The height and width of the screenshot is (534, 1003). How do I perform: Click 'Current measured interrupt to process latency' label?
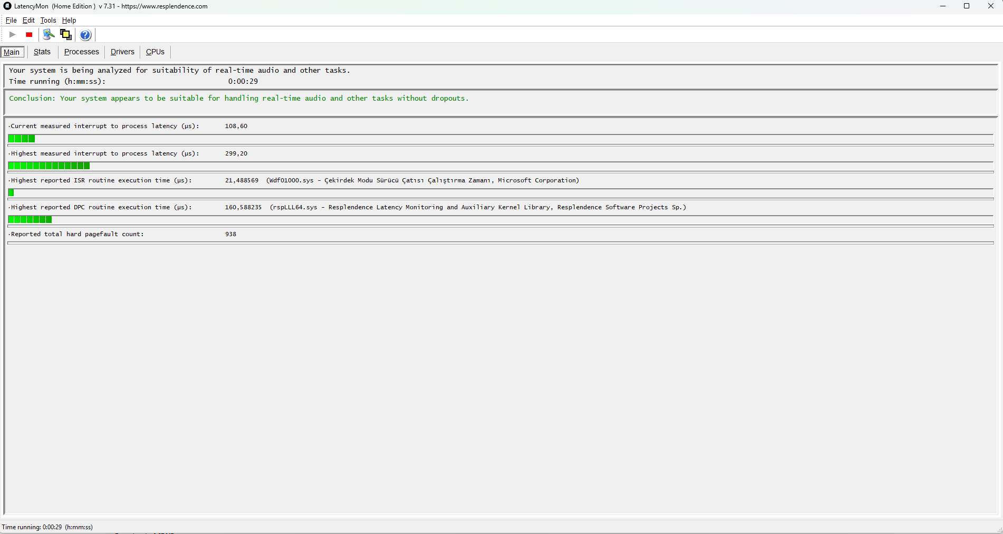tap(105, 127)
